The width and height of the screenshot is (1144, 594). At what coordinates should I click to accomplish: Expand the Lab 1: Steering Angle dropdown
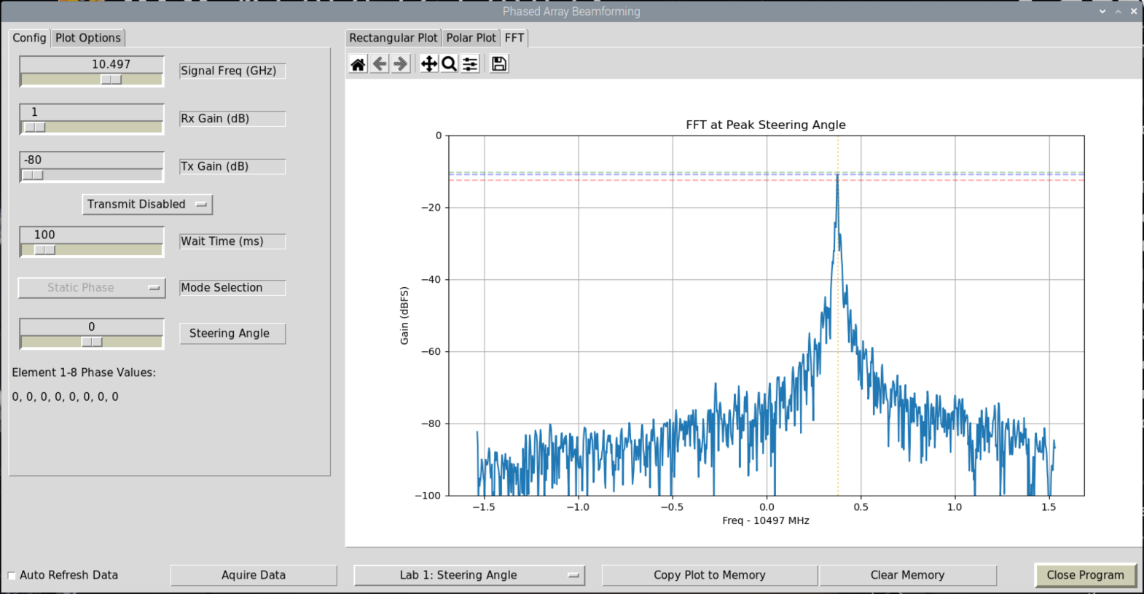(469, 575)
